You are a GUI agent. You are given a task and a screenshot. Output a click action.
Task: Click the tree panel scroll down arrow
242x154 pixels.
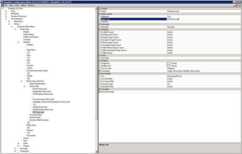tap(97, 151)
